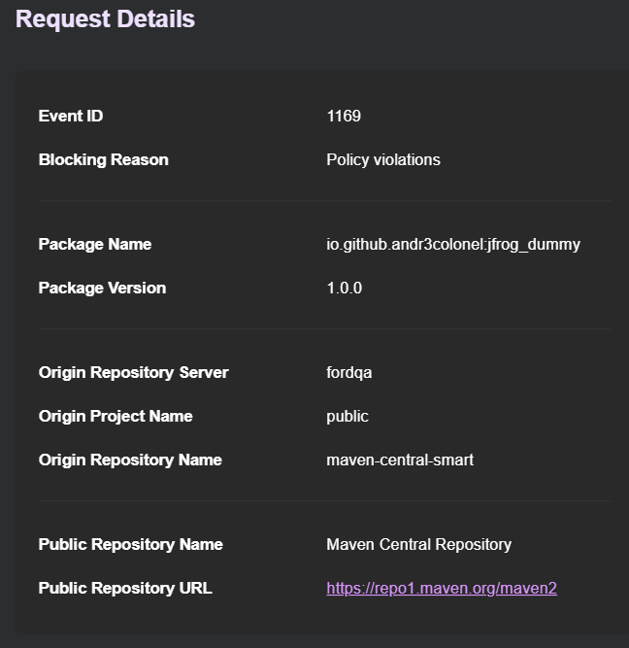Viewport: 629px width, 648px height.
Task: Click the Event ID label
Action: click(x=71, y=117)
